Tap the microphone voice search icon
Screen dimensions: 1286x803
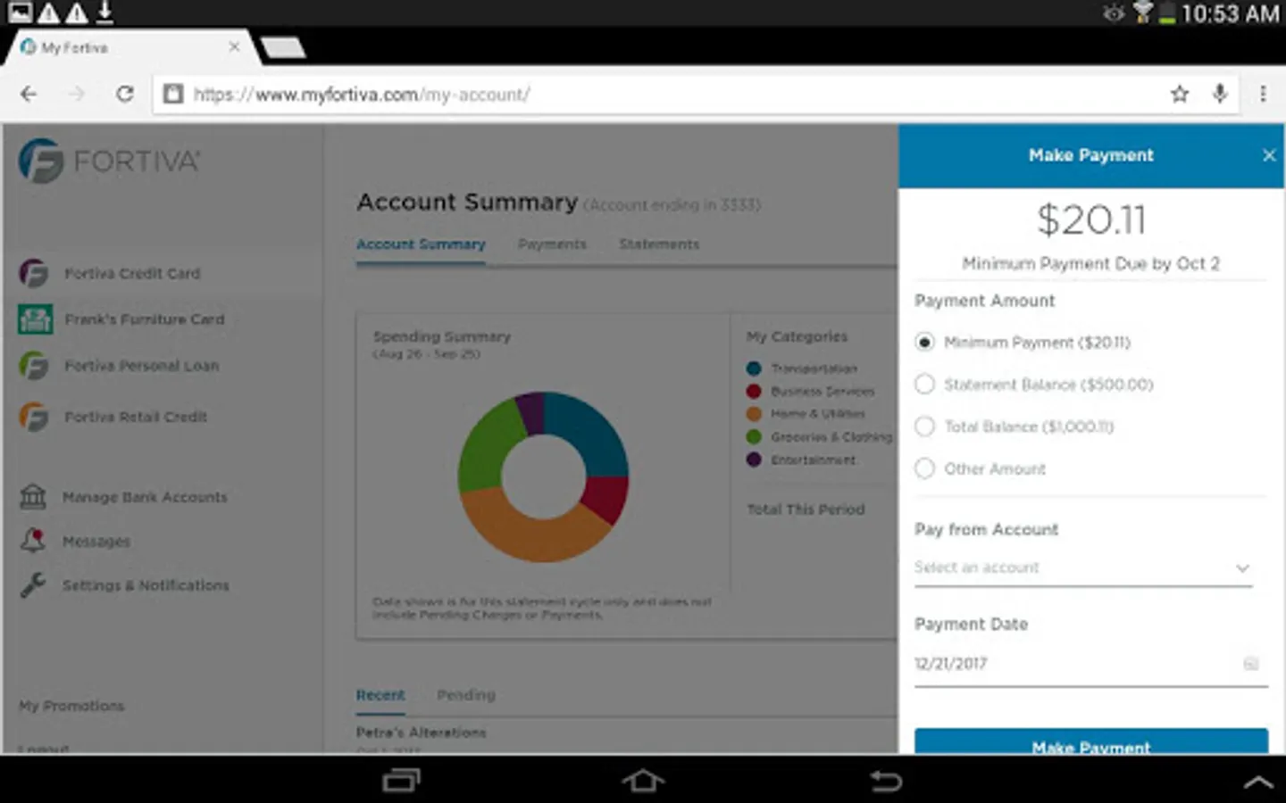1220,94
